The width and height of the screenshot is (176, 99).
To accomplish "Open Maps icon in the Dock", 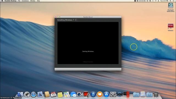I will (67, 94).
